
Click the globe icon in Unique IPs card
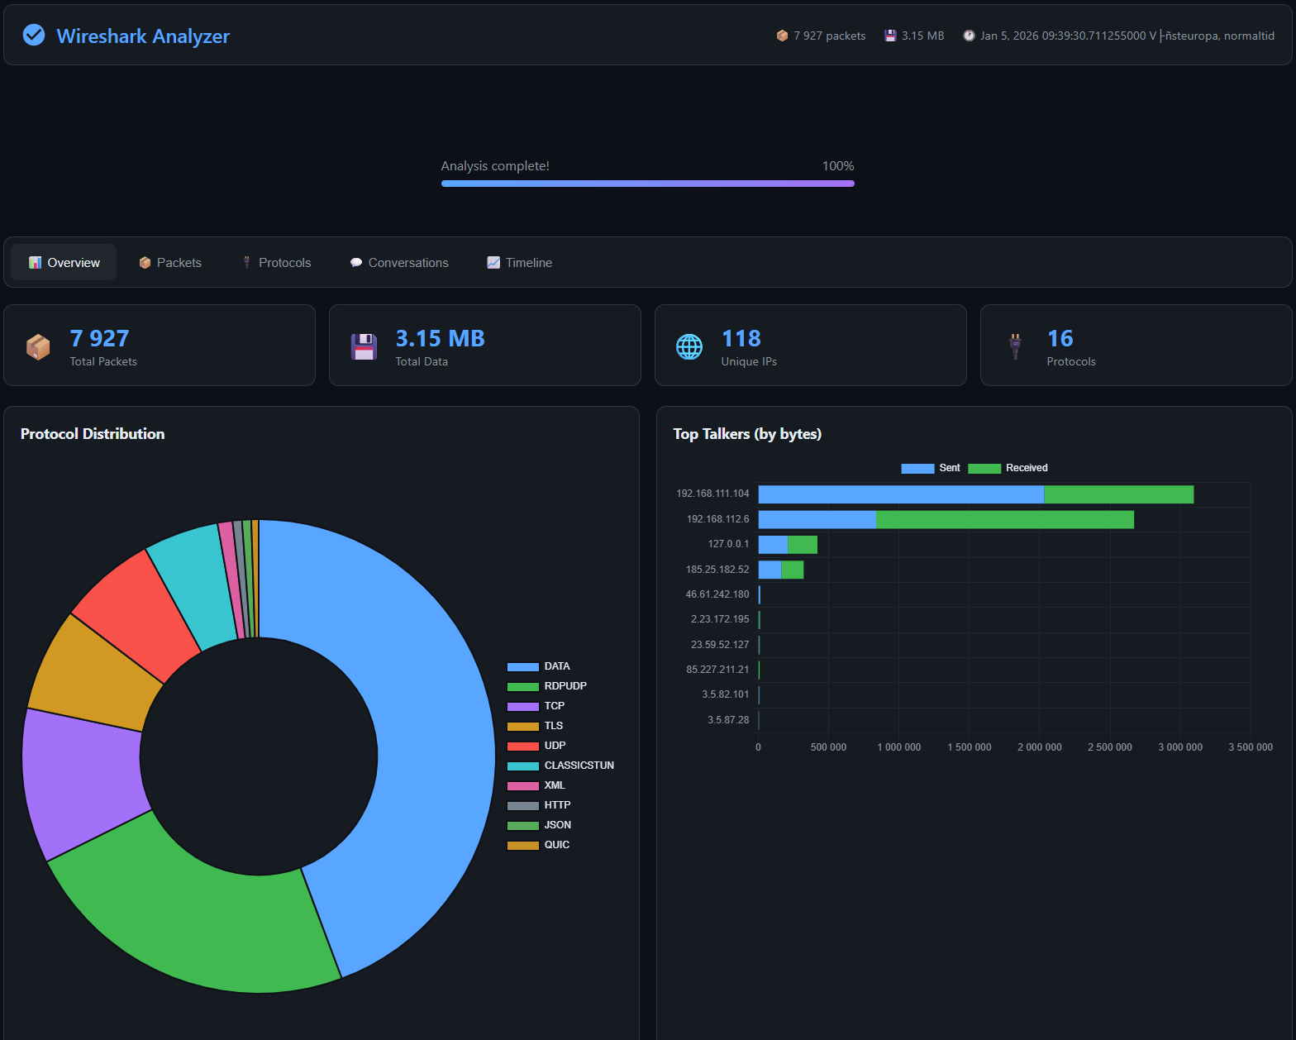[689, 346]
